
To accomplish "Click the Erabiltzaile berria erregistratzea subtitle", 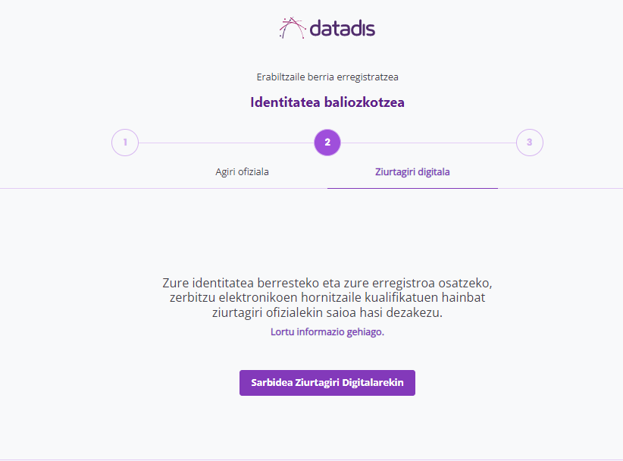I will [327, 77].
